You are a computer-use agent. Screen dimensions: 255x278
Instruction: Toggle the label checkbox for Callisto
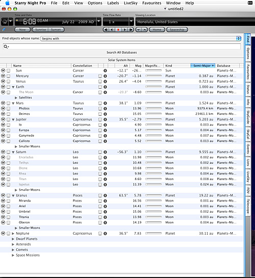[8, 141]
